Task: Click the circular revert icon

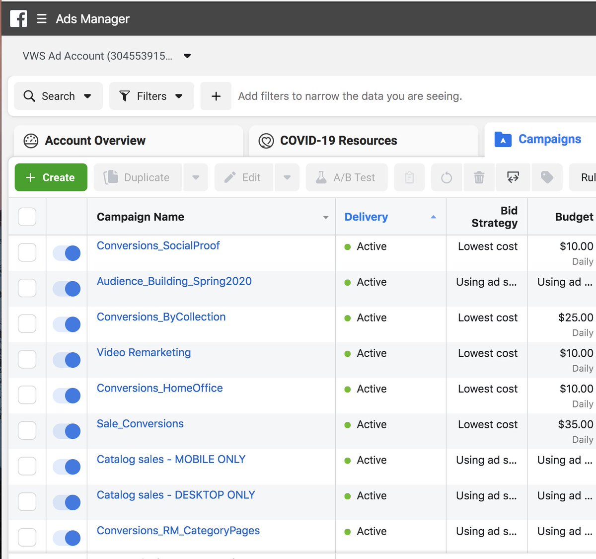Action: [x=447, y=177]
